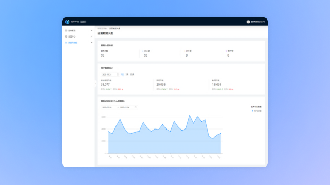Image resolution: width=330 pixels, height=185 pixels.
Task: Expand the second sidebar menu caret
Action: coord(92,36)
